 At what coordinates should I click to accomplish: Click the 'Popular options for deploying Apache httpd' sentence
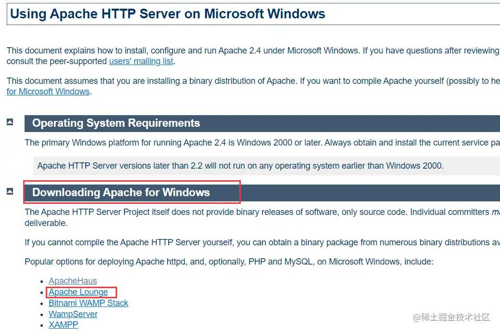pyautogui.click(x=229, y=262)
